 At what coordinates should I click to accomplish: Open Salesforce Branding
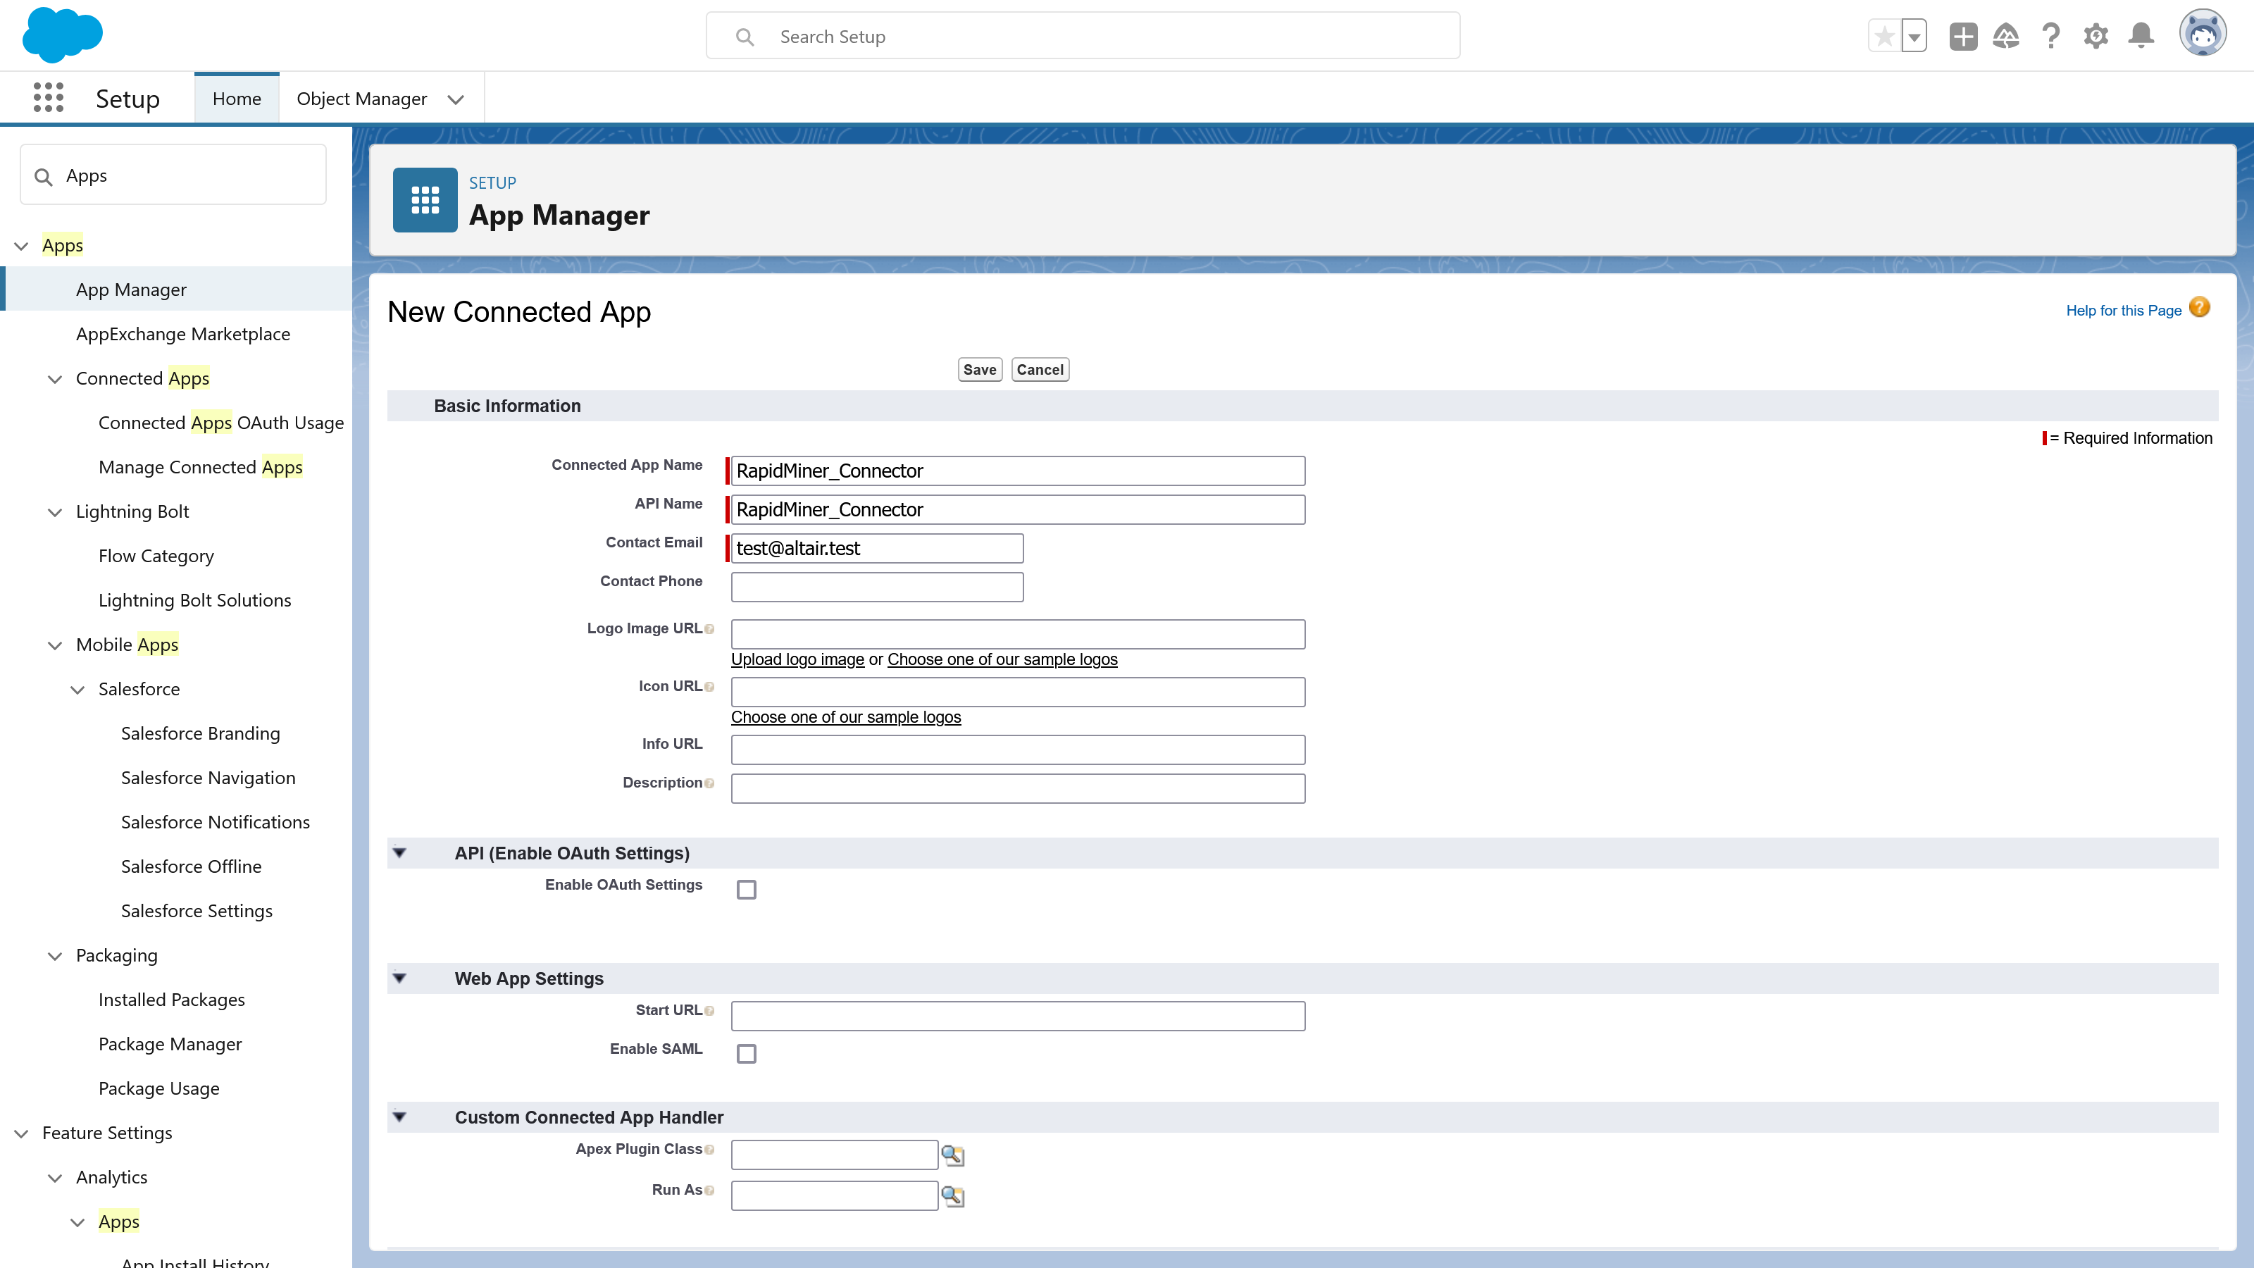(x=200, y=733)
